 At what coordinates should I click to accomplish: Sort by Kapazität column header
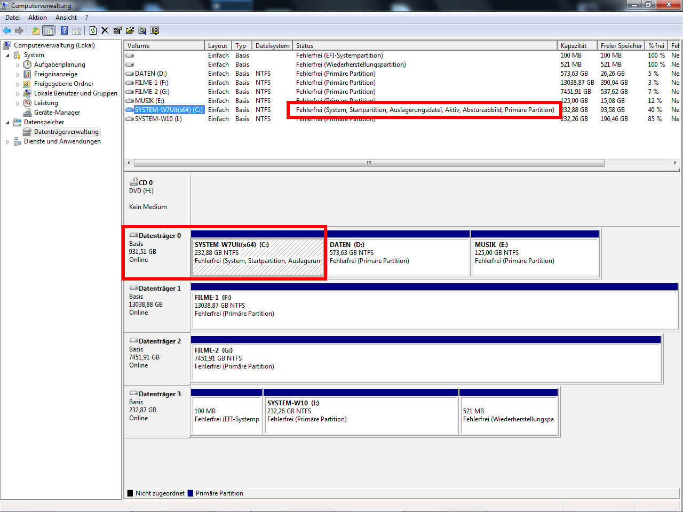click(578, 46)
